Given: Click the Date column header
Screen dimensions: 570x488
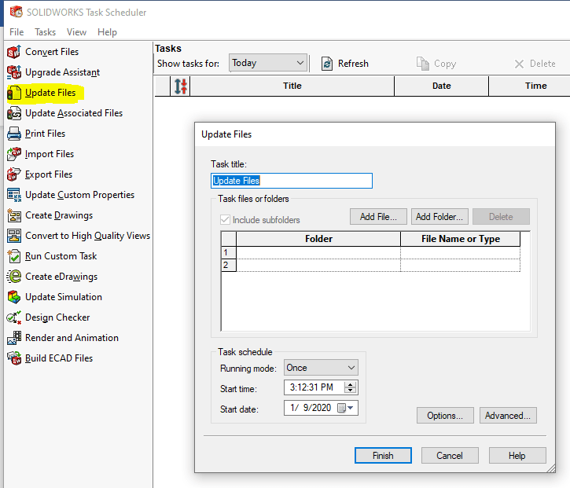Looking at the screenshot, I should (x=441, y=86).
